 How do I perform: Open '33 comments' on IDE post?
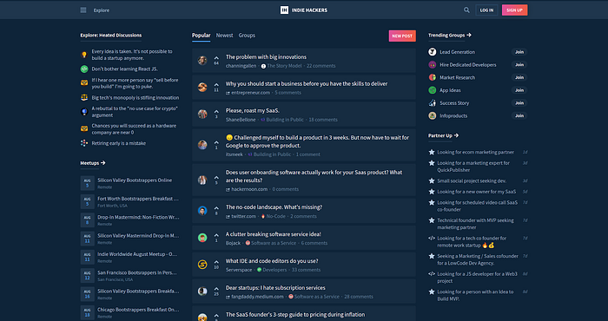(x=306, y=270)
